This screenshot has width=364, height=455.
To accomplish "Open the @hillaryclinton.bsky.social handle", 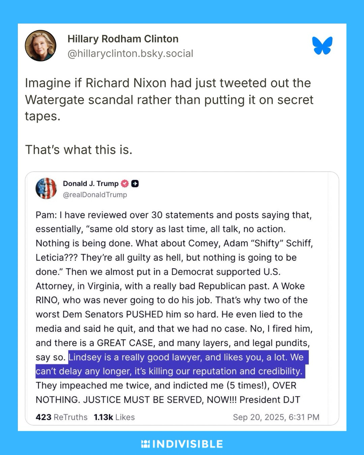I will (130, 54).
